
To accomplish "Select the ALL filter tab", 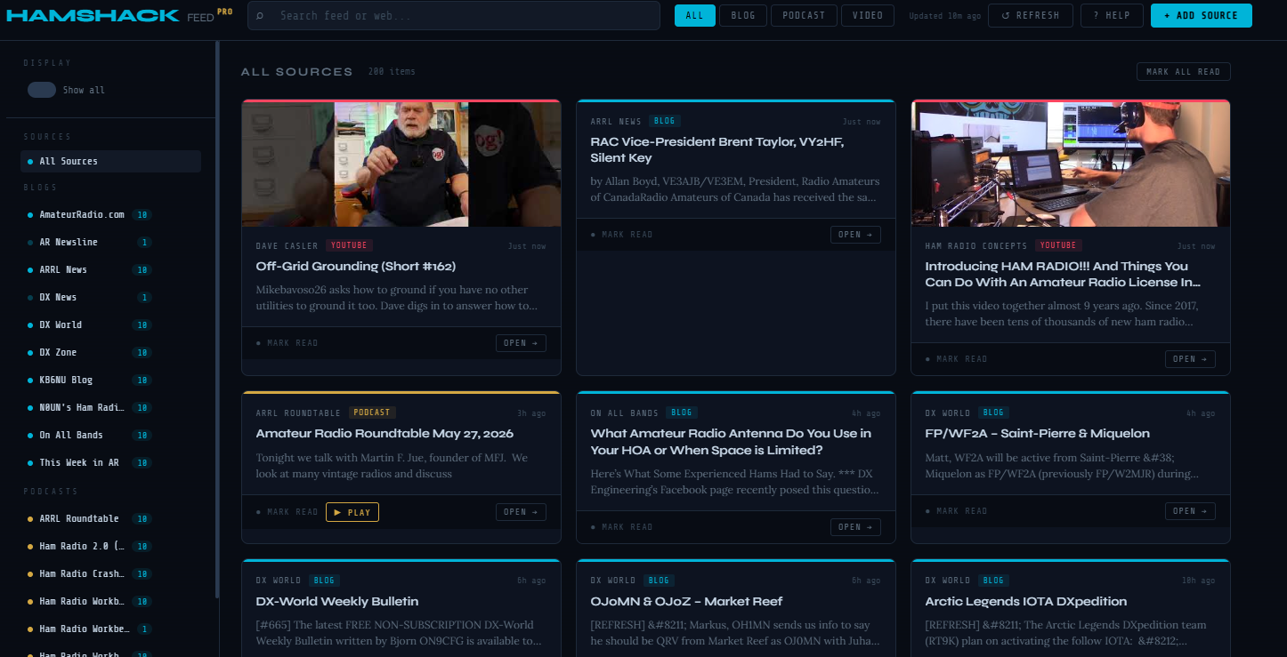I will [x=694, y=15].
